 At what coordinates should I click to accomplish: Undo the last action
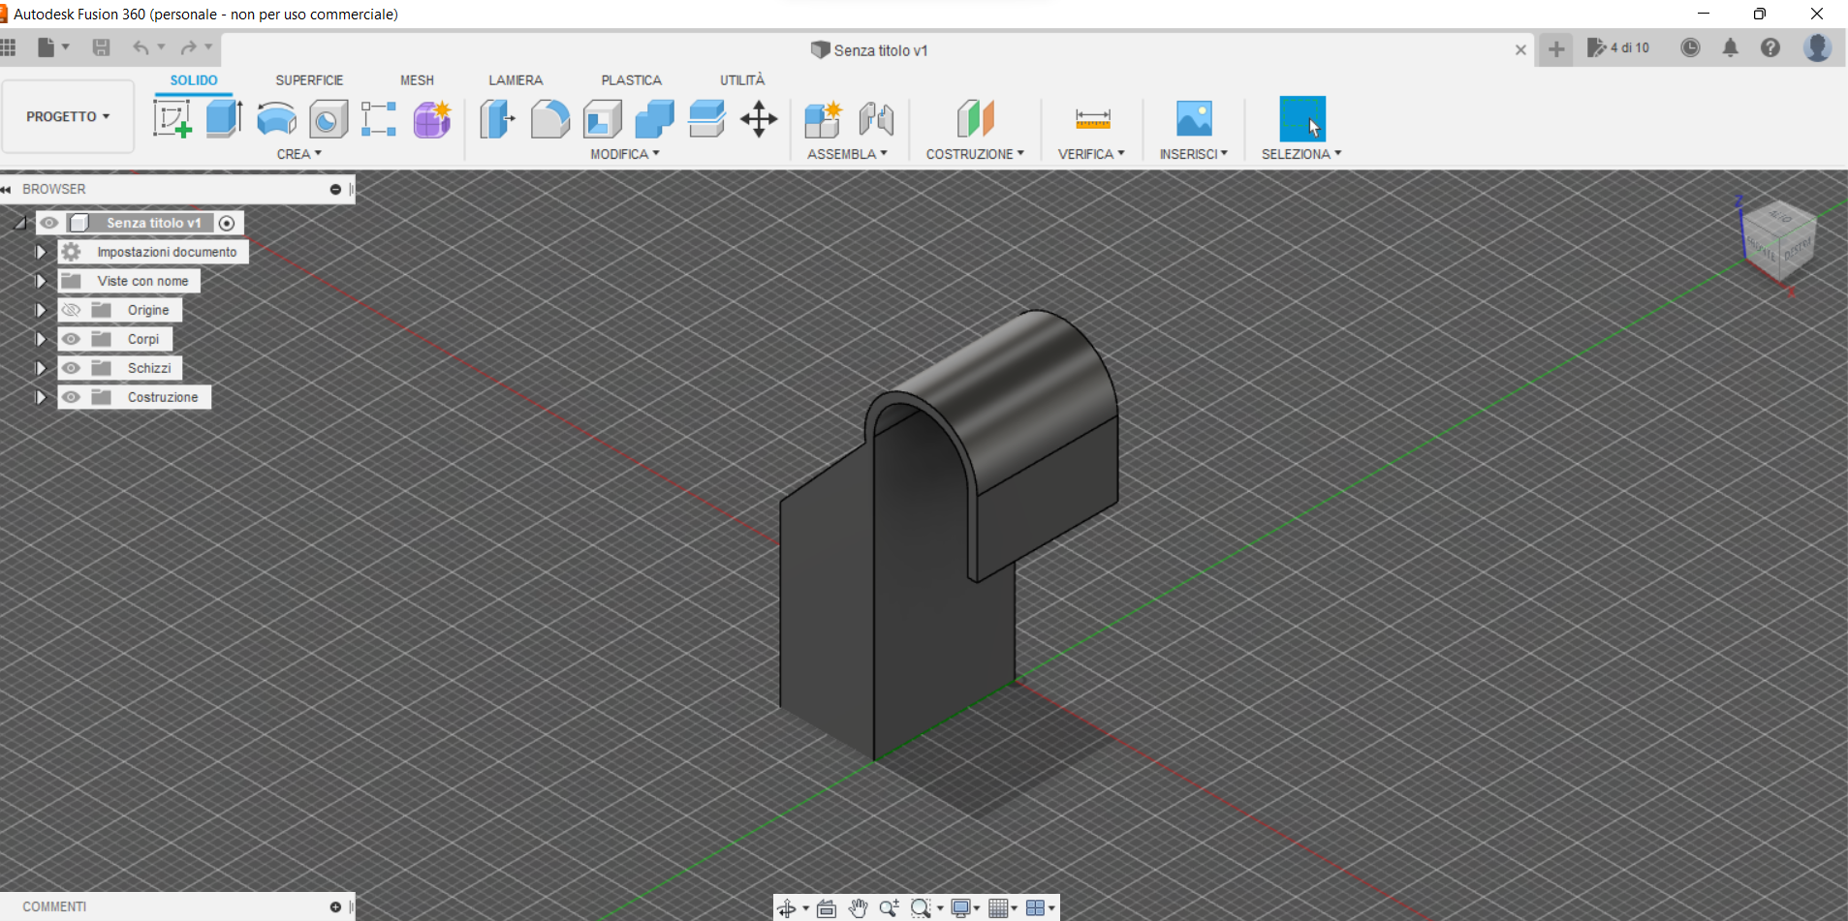tap(141, 47)
